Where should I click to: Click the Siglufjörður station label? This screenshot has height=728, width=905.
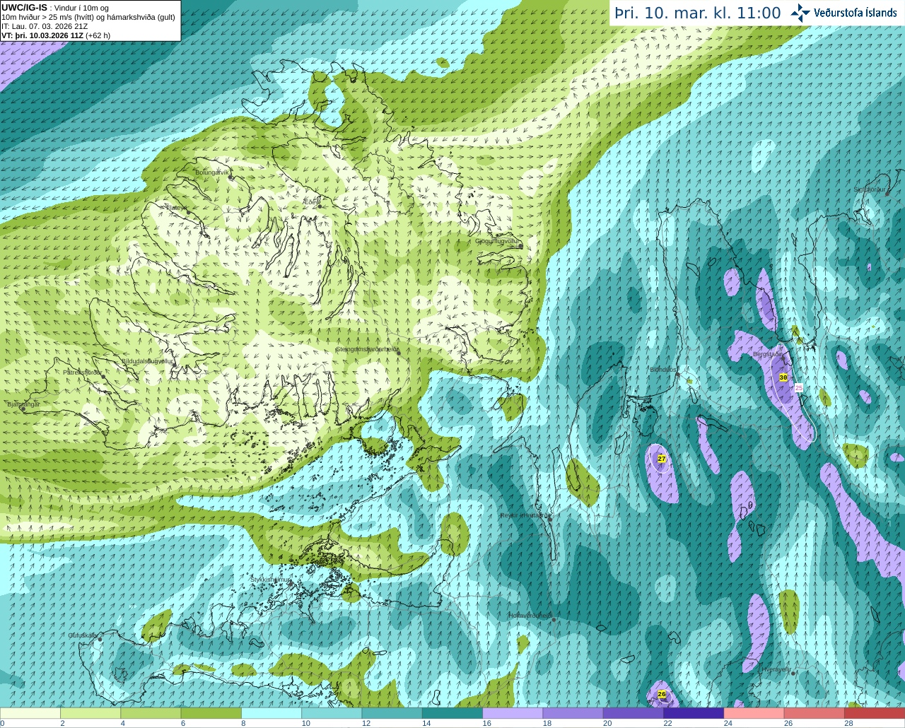[870, 189]
